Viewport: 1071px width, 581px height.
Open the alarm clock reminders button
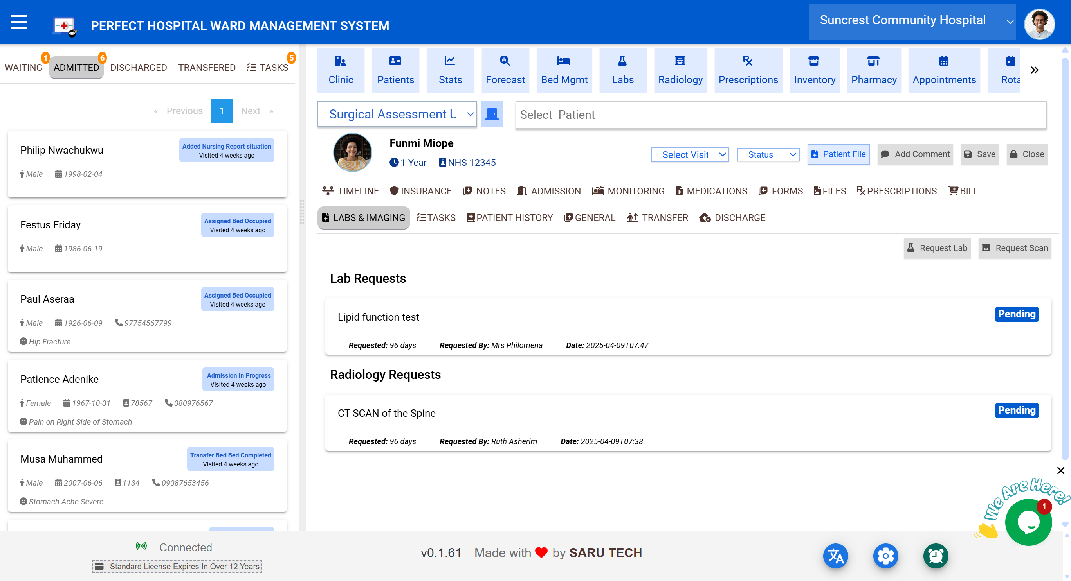936,555
